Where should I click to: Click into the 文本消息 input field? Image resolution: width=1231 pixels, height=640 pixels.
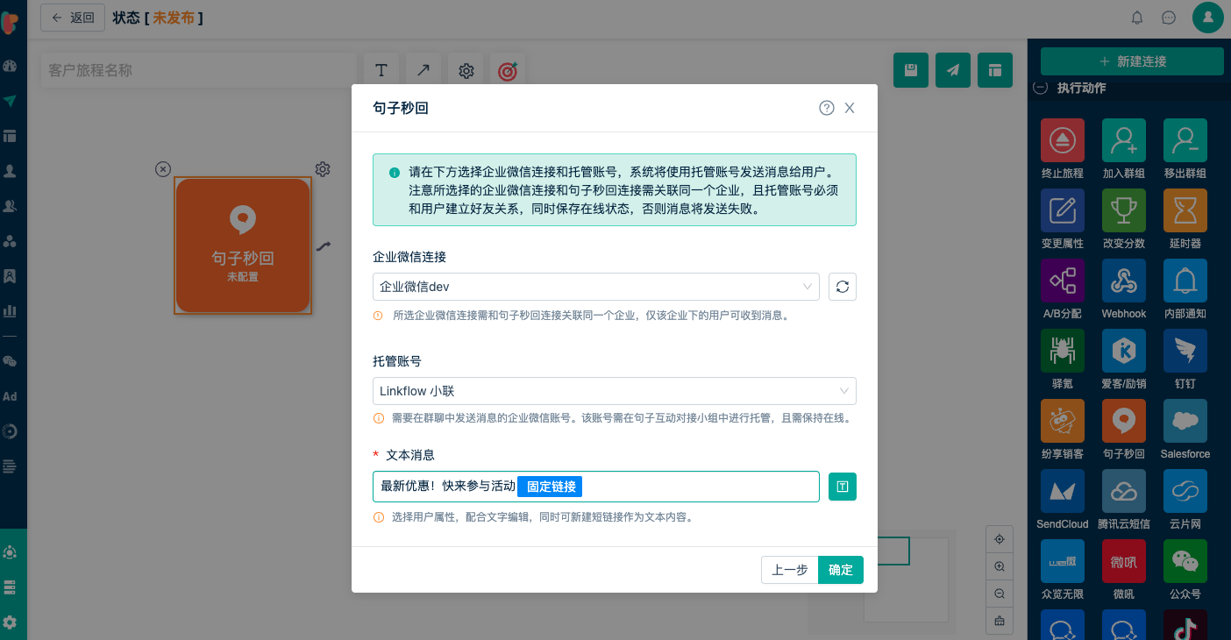596,487
